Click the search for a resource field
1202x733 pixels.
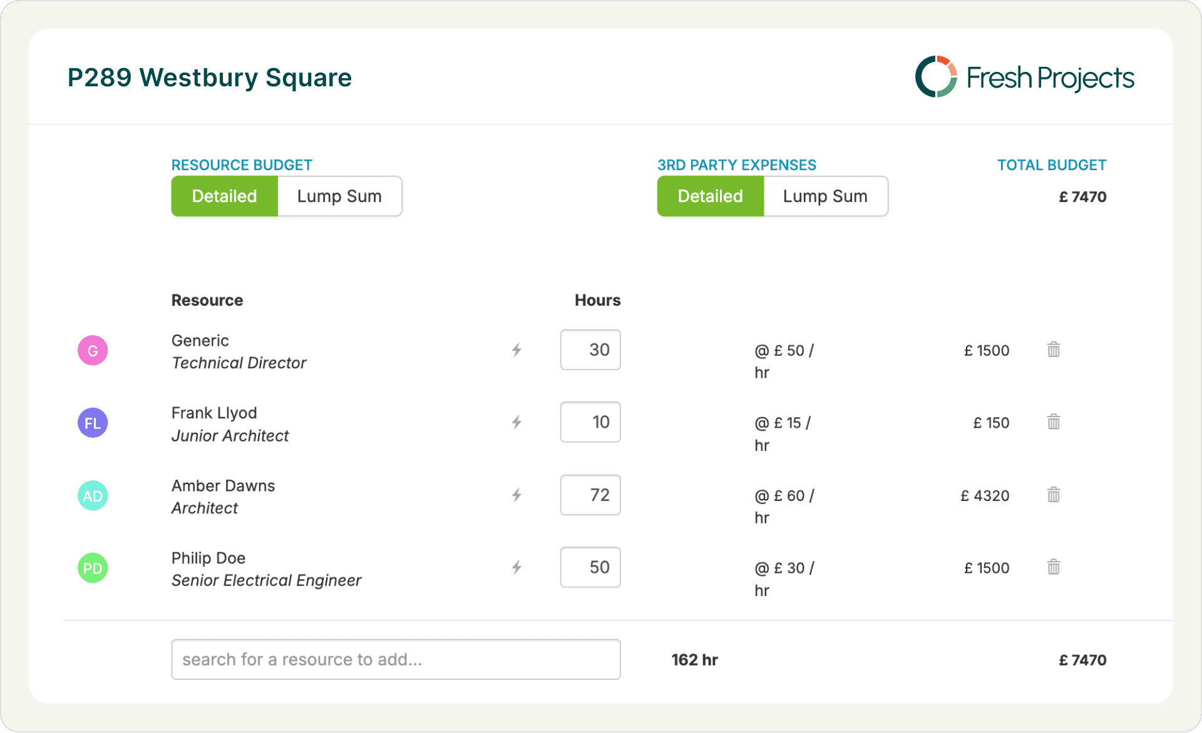[396, 659]
